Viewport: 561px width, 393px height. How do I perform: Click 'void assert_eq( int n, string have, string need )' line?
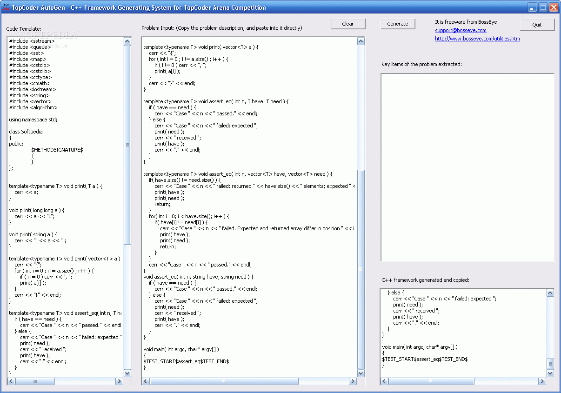pyautogui.click(x=198, y=277)
